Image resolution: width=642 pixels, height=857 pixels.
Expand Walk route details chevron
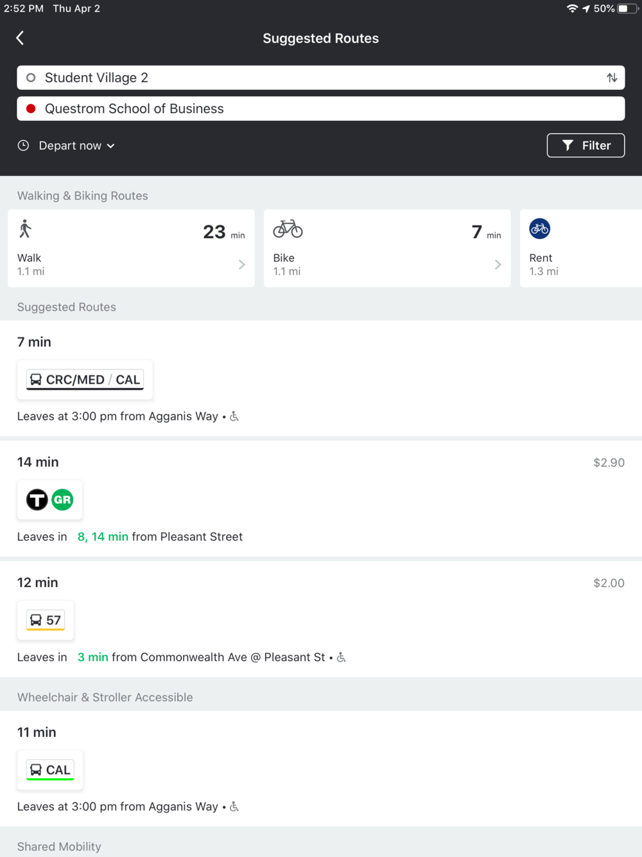click(241, 265)
